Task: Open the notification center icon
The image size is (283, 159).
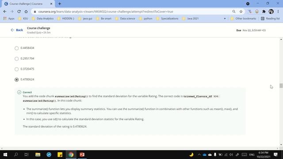Action: point(275,155)
